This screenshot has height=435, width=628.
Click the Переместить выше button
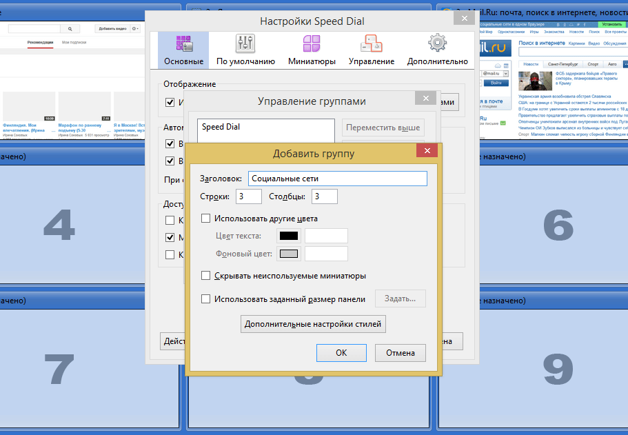[383, 128]
